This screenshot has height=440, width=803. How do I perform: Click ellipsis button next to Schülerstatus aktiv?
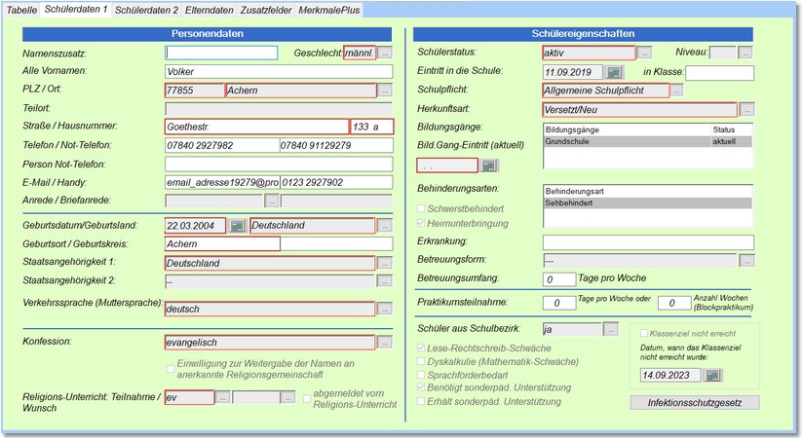point(645,53)
